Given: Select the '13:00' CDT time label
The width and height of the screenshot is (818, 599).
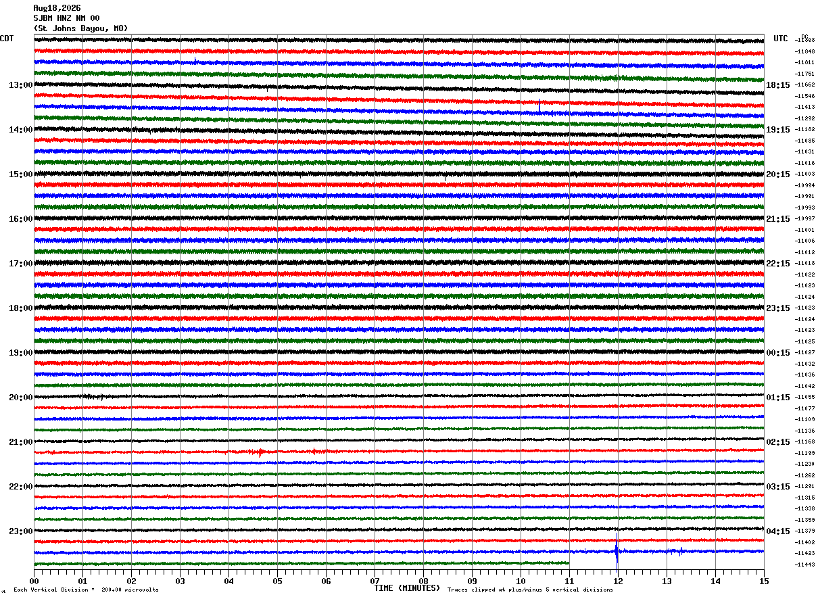Looking at the screenshot, I should coord(21,85).
